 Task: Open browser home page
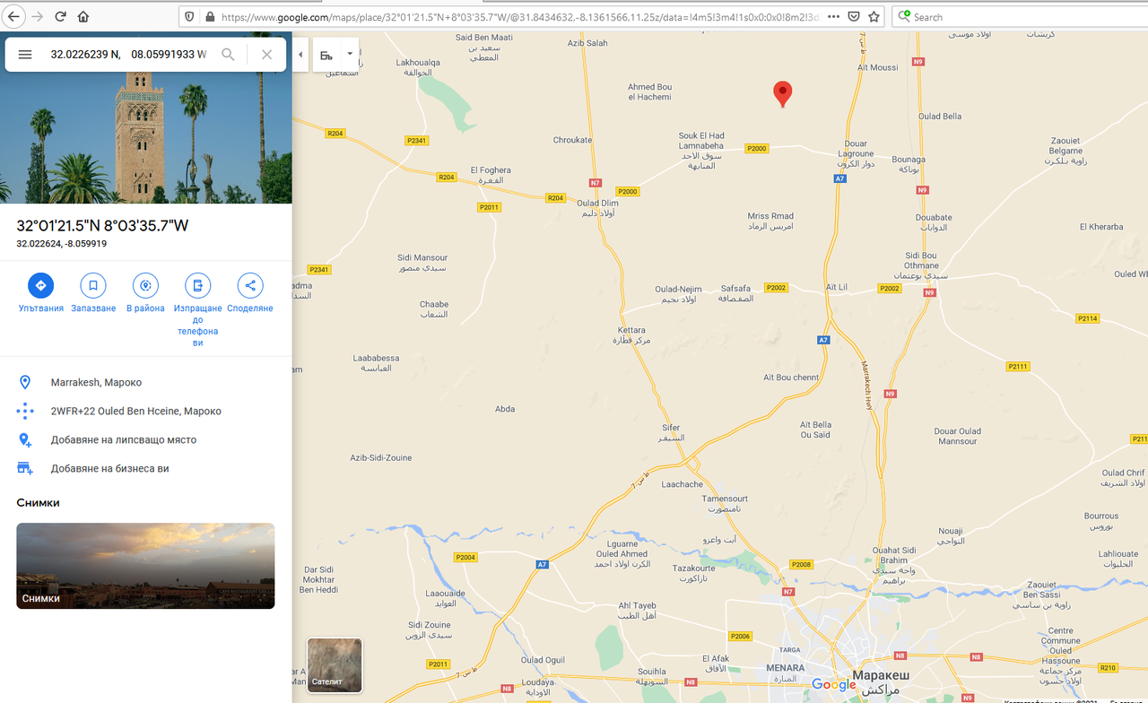click(83, 16)
